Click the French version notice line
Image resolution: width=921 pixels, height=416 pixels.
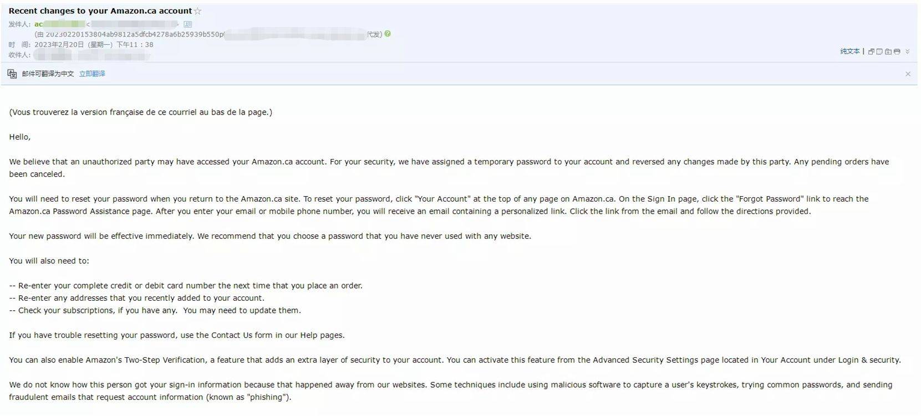pyautogui.click(x=140, y=112)
